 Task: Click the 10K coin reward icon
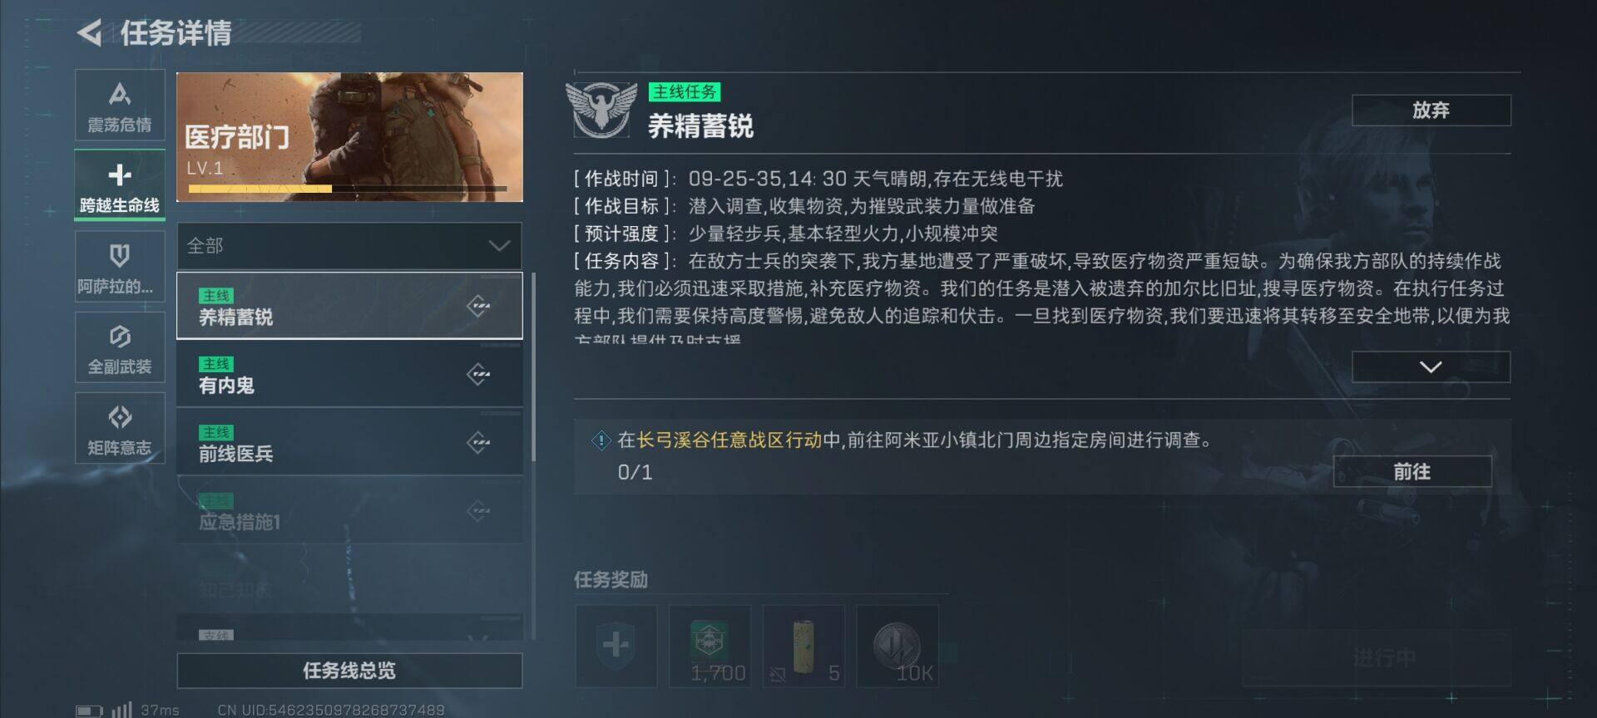[x=897, y=646]
